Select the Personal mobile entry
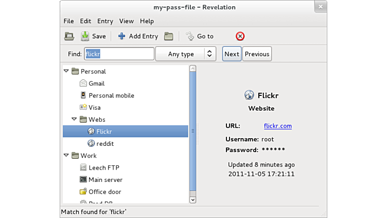This screenshot has width=387, height=218. 111,95
